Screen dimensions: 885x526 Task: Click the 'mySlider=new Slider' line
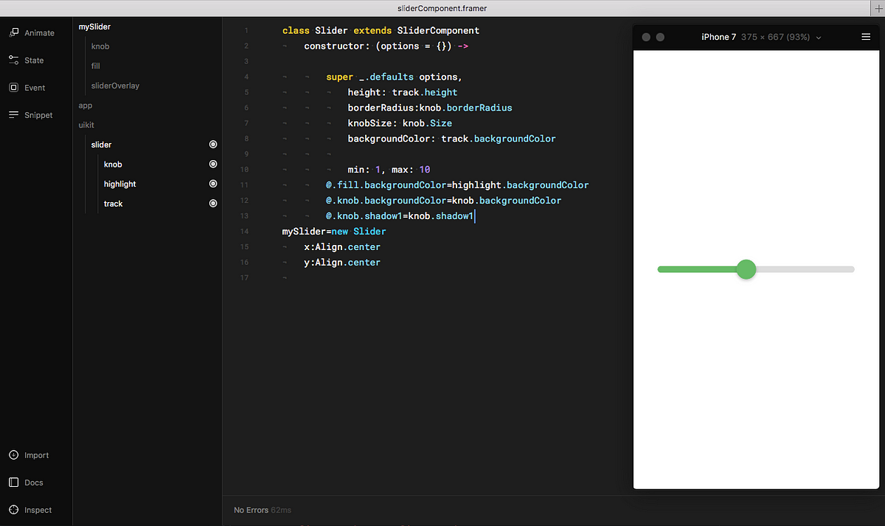(334, 232)
